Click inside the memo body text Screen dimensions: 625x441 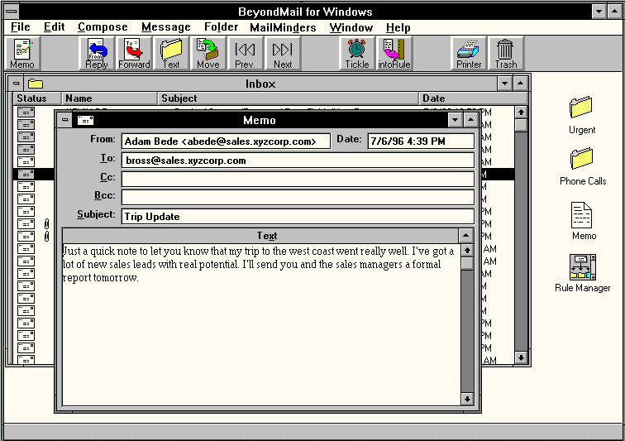[x=261, y=324]
